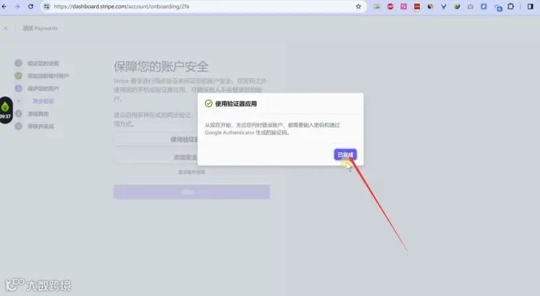Image resolution: width=540 pixels, height=296 pixels.
Task: Click the 使用验证器 option button behind dialog
Action: click(156, 140)
